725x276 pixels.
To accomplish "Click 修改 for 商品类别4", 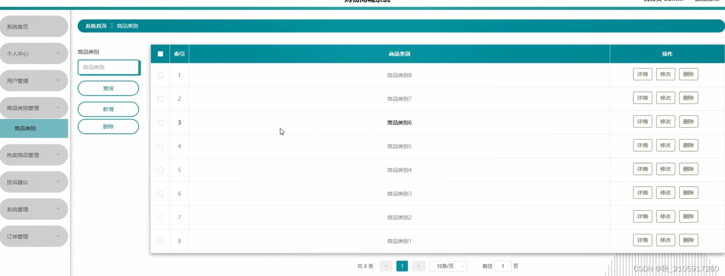I will [666, 169].
